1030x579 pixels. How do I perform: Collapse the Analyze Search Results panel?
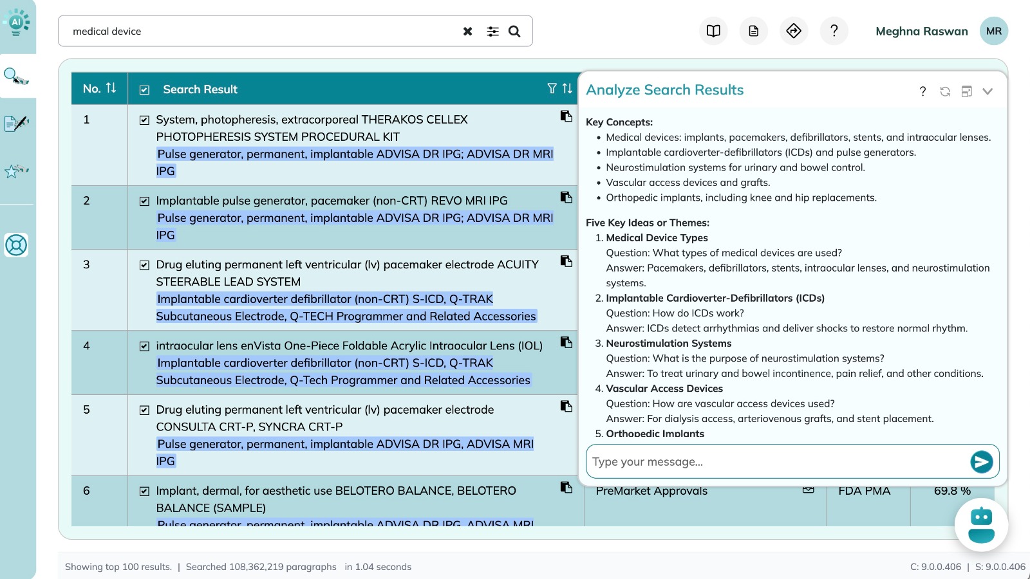[x=988, y=91]
